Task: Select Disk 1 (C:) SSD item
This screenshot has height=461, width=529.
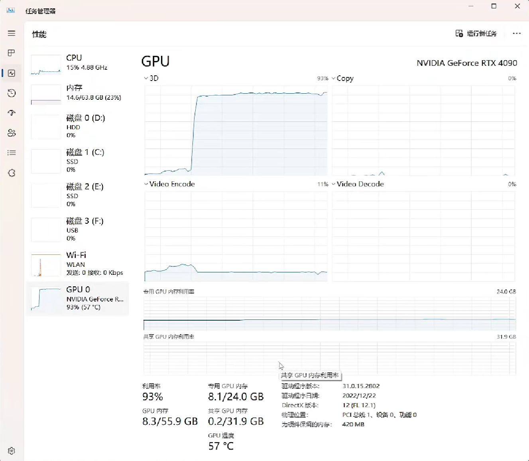Action: pyautogui.click(x=78, y=161)
